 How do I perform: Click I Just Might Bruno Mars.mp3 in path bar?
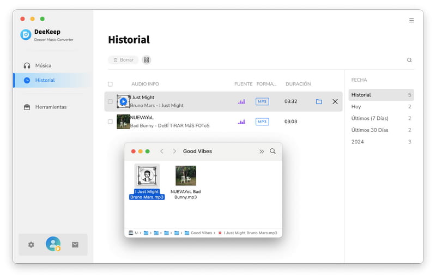248,233
